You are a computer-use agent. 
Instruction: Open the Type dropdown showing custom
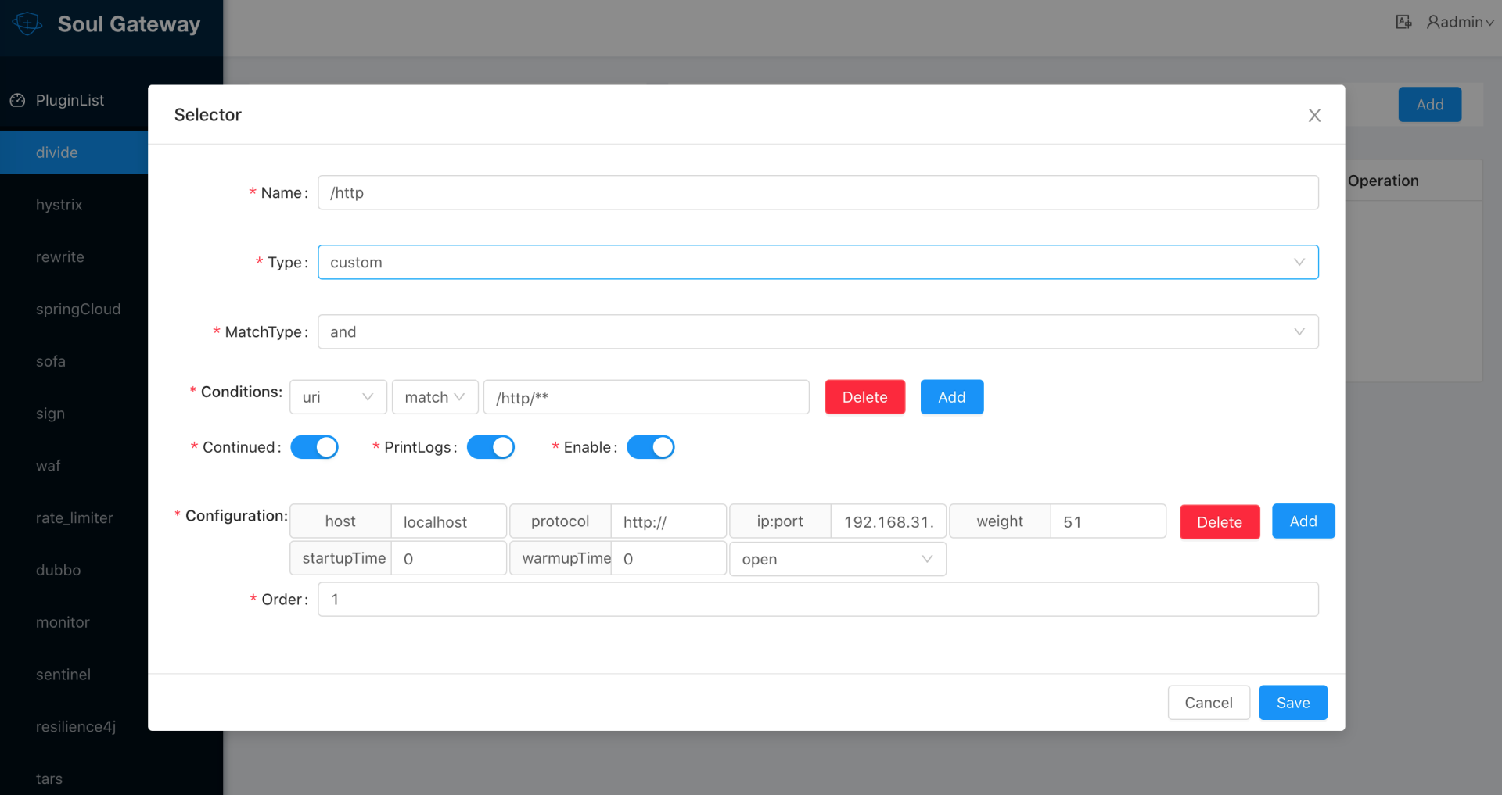[817, 262]
